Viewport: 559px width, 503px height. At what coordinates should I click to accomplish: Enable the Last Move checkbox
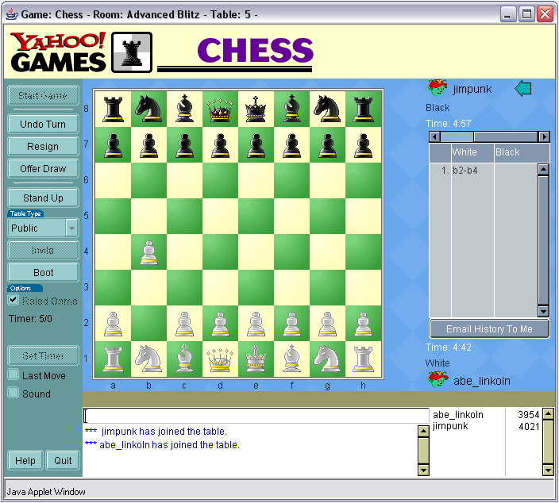pyautogui.click(x=13, y=374)
